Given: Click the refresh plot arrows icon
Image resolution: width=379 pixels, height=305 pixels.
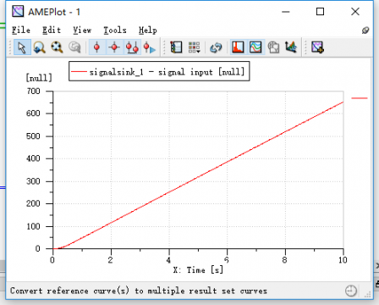Looking at the screenshot, I should pos(216,47).
